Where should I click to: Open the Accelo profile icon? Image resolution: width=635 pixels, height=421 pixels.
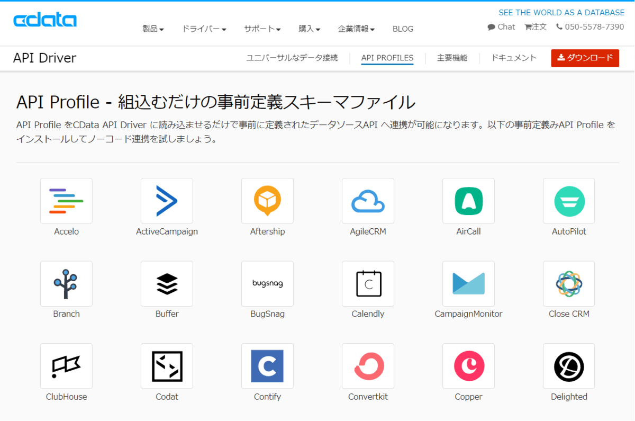[66, 201]
